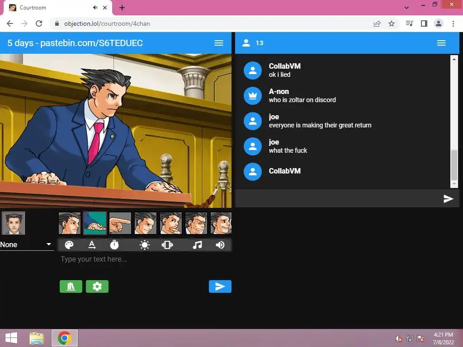The height and width of the screenshot is (347, 463).
Task: Reload the objection.lol page
Action: point(39,23)
